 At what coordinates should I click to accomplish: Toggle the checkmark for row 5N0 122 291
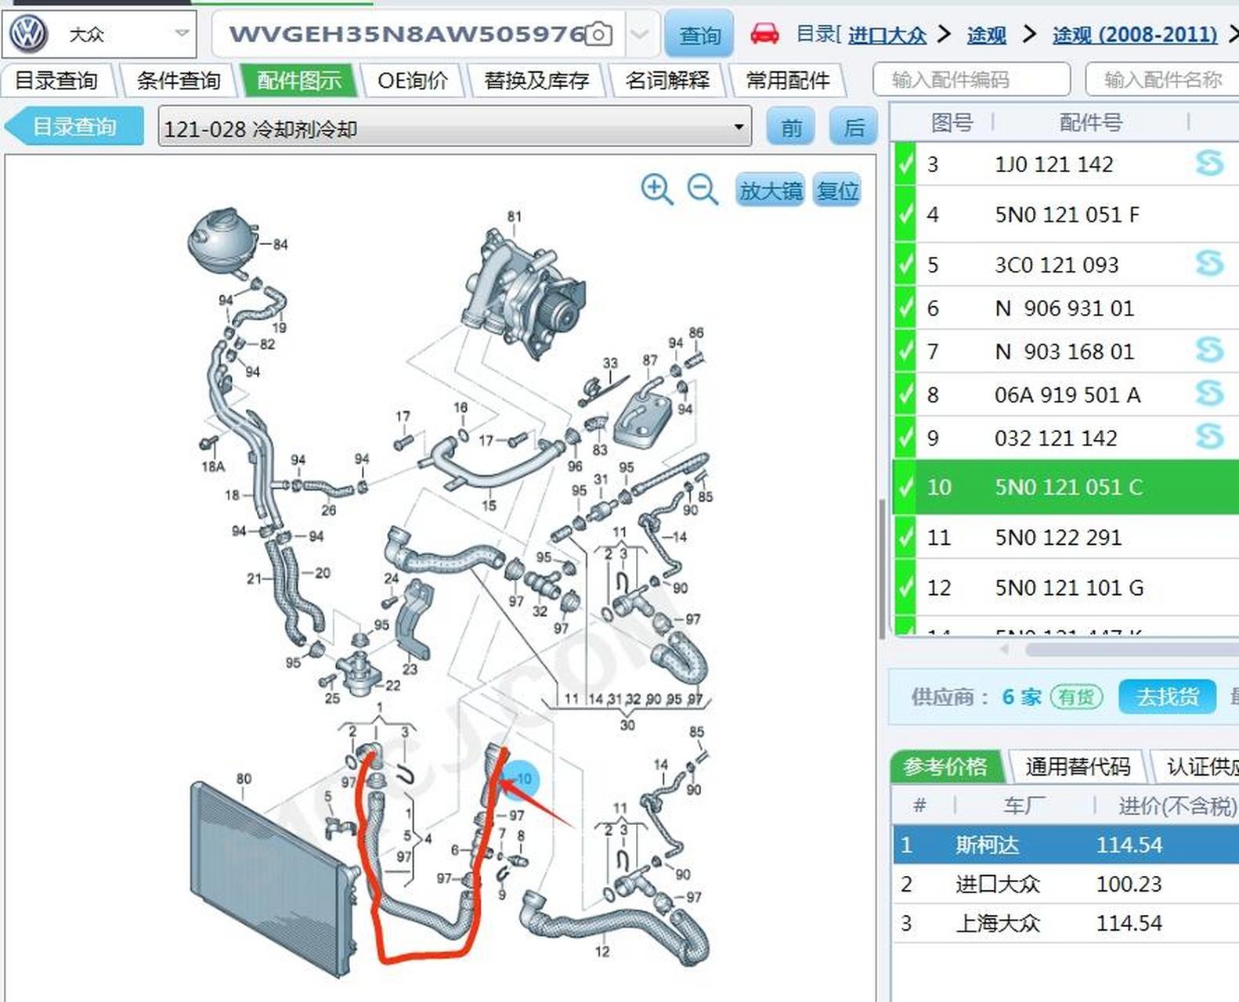click(x=905, y=537)
